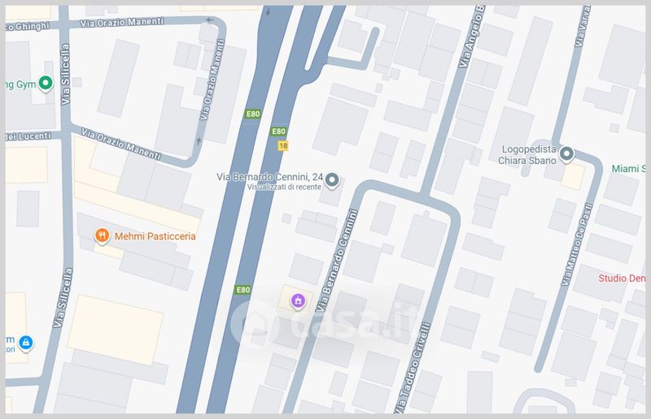651x419 pixels.
Task: Click the Via Bernardo Cennini street name on road
Action: coord(337,261)
